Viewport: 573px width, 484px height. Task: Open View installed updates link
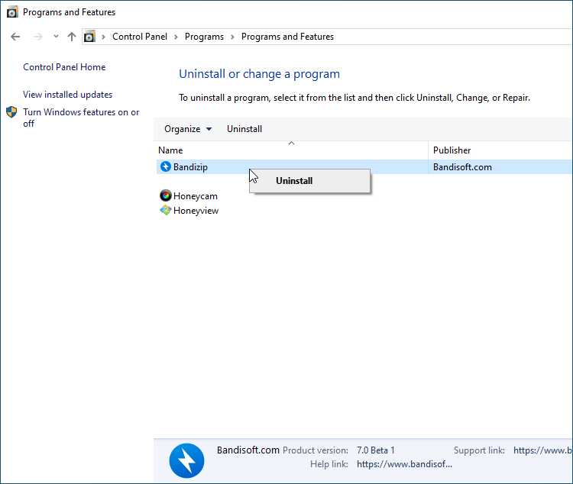tap(67, 95)
